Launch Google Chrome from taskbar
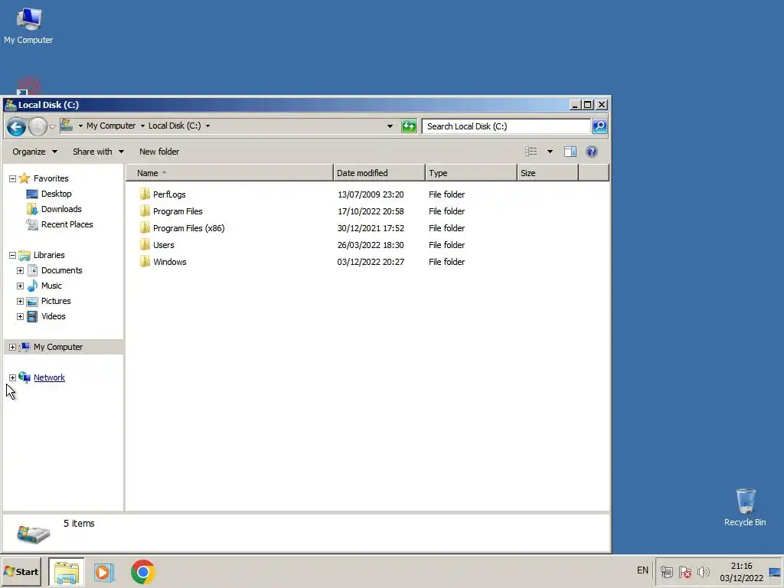This screenshot has height=588, width=784. click(143, 572)
